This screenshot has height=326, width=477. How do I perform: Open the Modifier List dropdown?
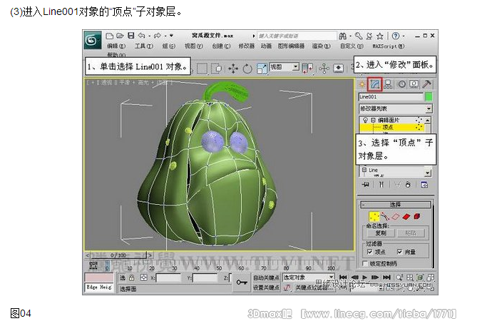pyautogui.click(x=396, y=108)
